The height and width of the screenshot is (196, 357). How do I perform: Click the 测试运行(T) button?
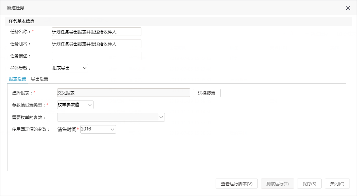(x=277, y=184)
